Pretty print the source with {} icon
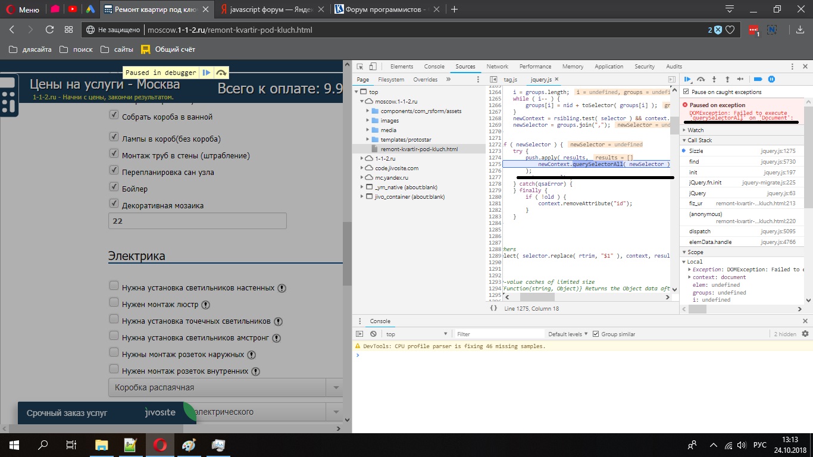The width and height of the screenshot is (813, 457). point(493,308)
